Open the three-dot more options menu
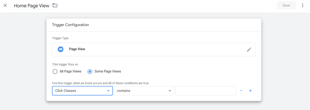This screenshot has width=310, height=110. point(302,5)
